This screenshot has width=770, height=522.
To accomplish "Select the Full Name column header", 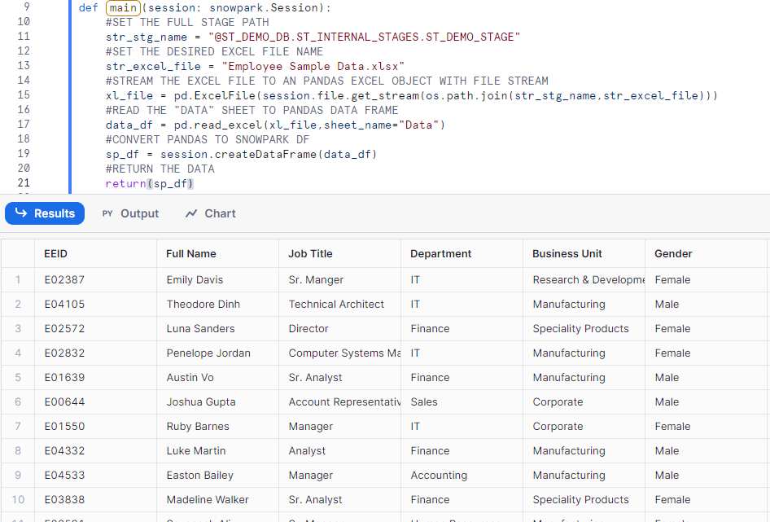I will 191,253.
